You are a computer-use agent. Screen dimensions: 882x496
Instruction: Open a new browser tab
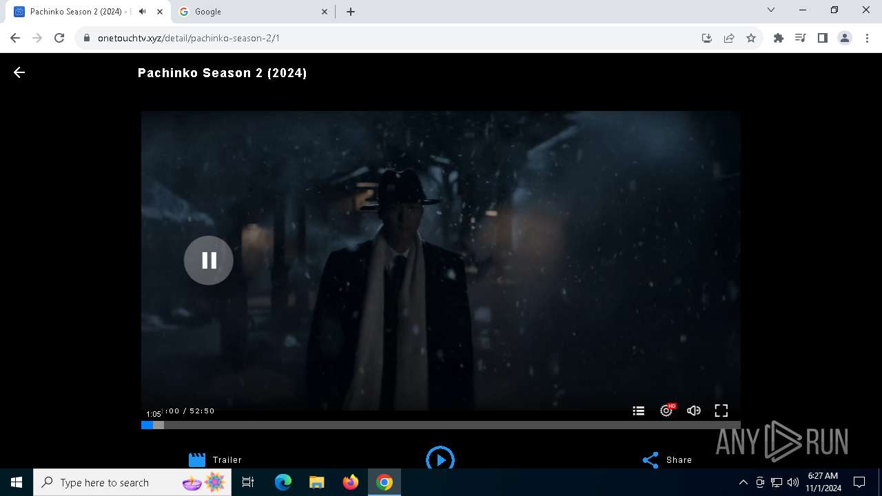click(351, 12)
